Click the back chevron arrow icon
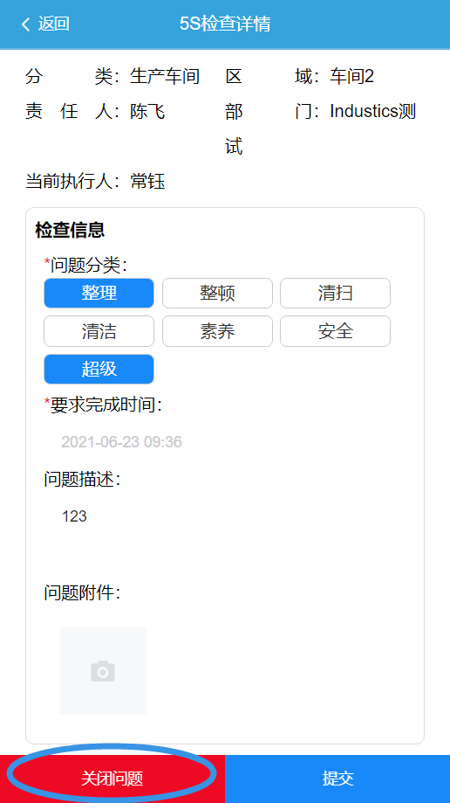This screenshot has width=450, height=803. 25,24
